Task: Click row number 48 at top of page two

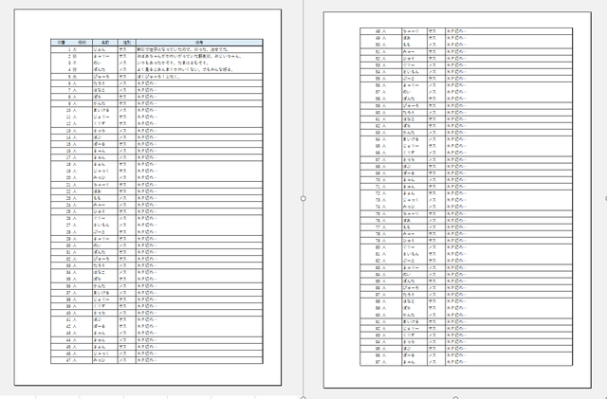Action: click(x=381, y=31)
